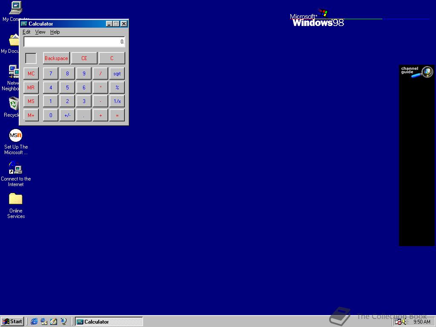
Task: Launch Outlook Express from Quick Launch
Action: coord(44,321)
